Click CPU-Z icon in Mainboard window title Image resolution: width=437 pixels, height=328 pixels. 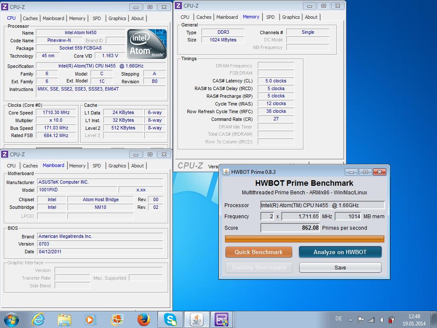[5, 154]
